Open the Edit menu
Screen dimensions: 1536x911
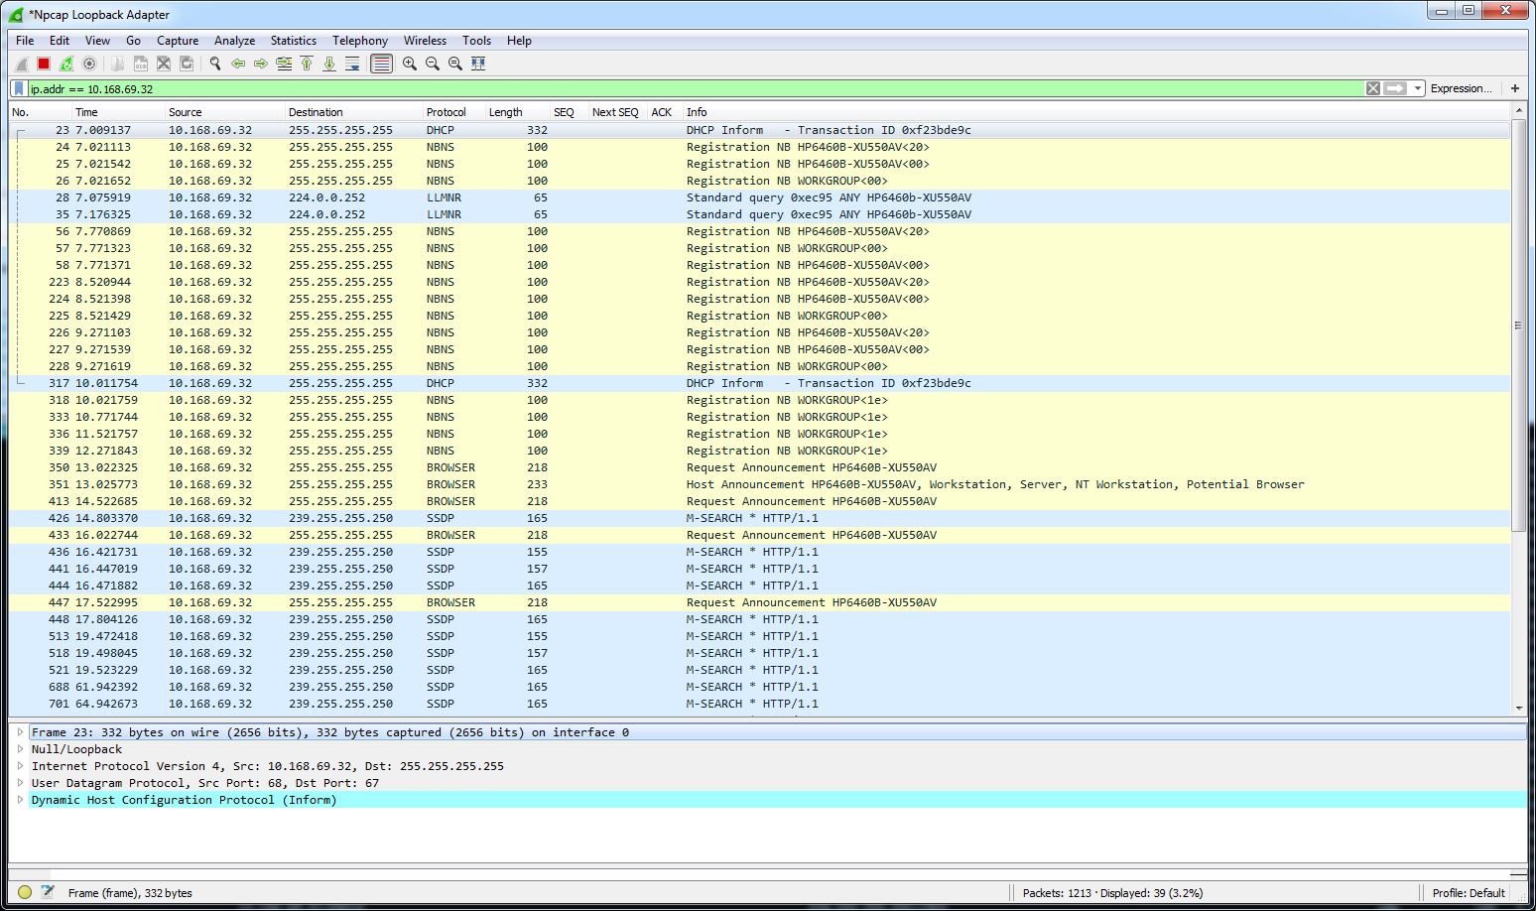[x=60, y=41]
